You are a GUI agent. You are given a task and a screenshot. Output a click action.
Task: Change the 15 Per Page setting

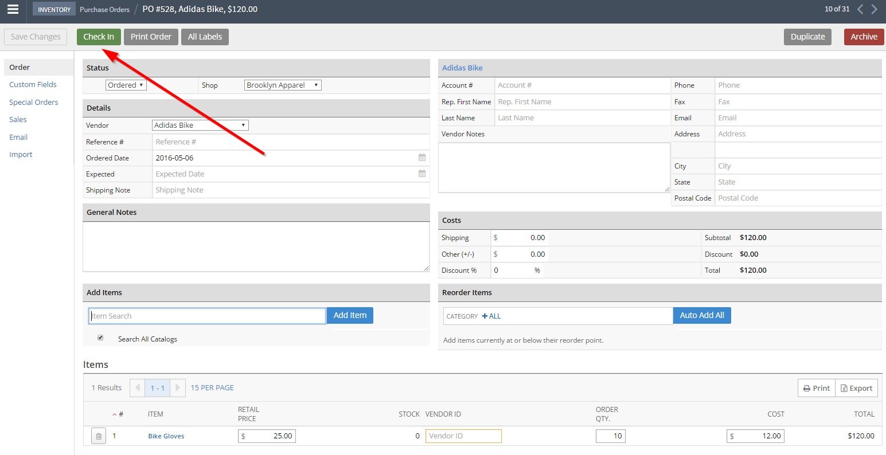pos(212,388)
